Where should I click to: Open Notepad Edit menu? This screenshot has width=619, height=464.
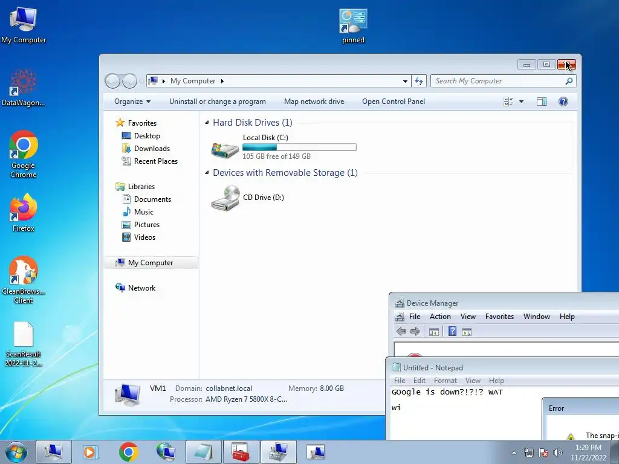tap(420, 381)
